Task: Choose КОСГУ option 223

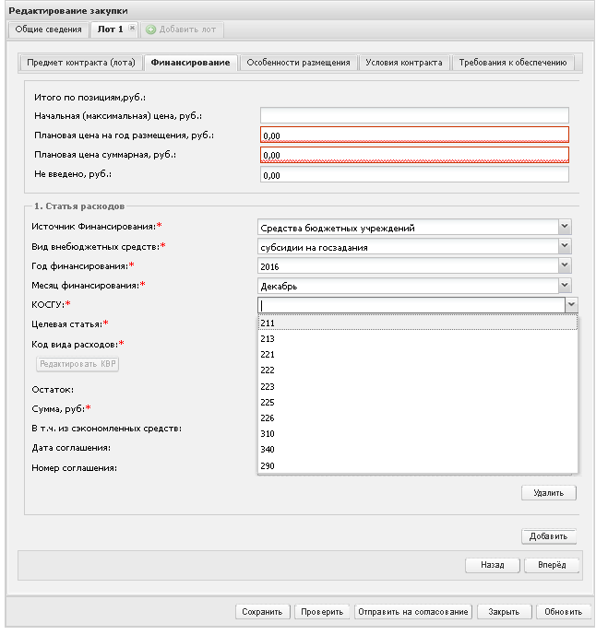Action: (x=418, y=386)
